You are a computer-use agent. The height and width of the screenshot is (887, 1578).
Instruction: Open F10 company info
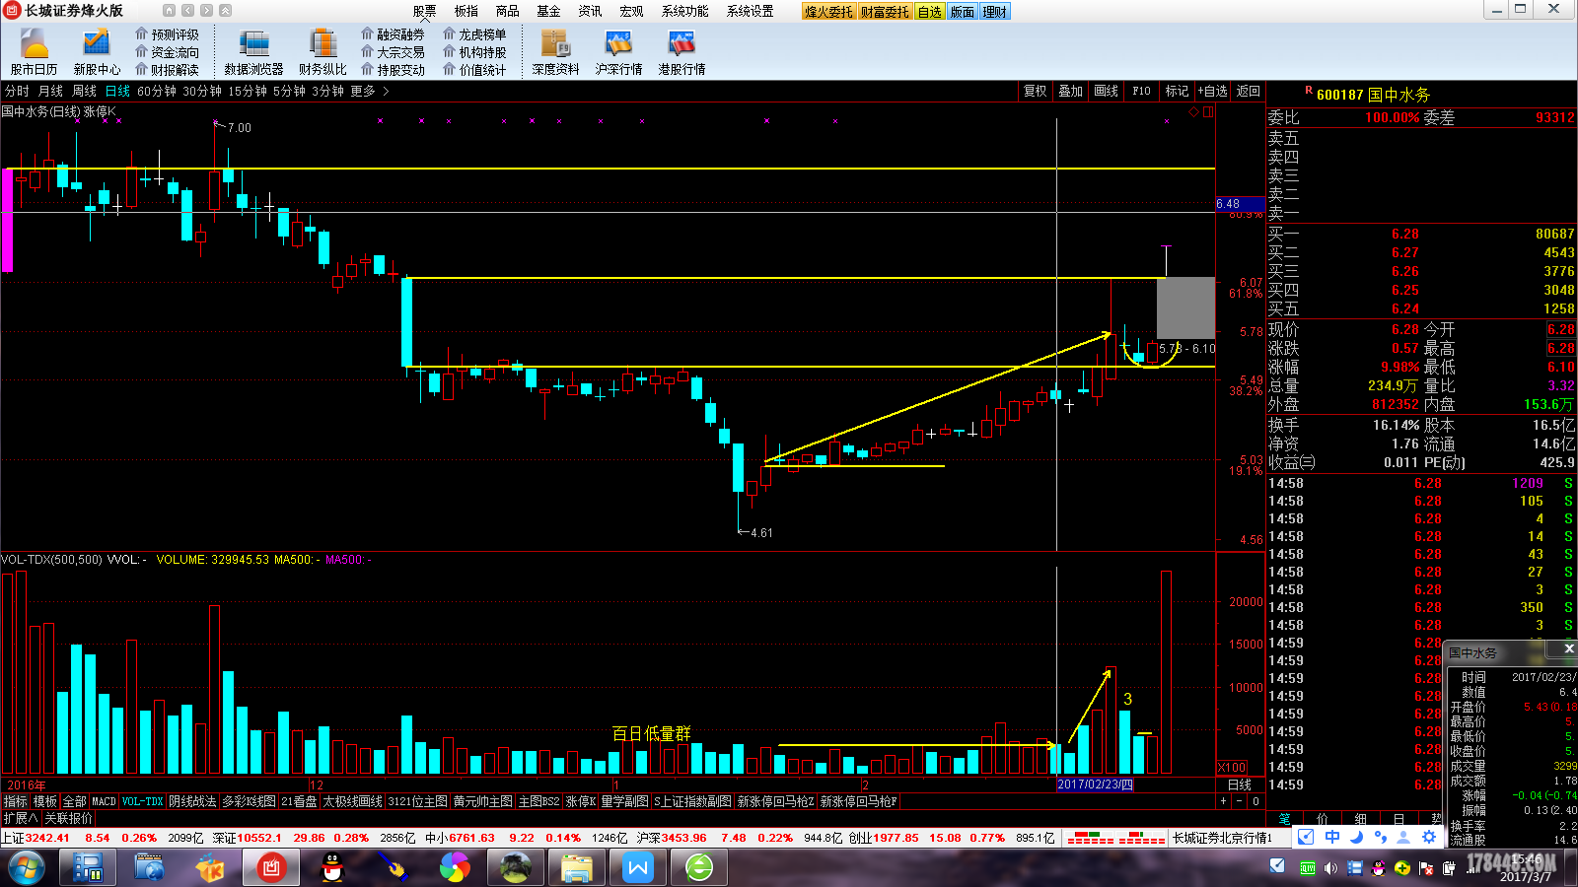[1141, 91]
